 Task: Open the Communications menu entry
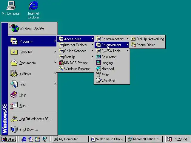tap(112, 39)
